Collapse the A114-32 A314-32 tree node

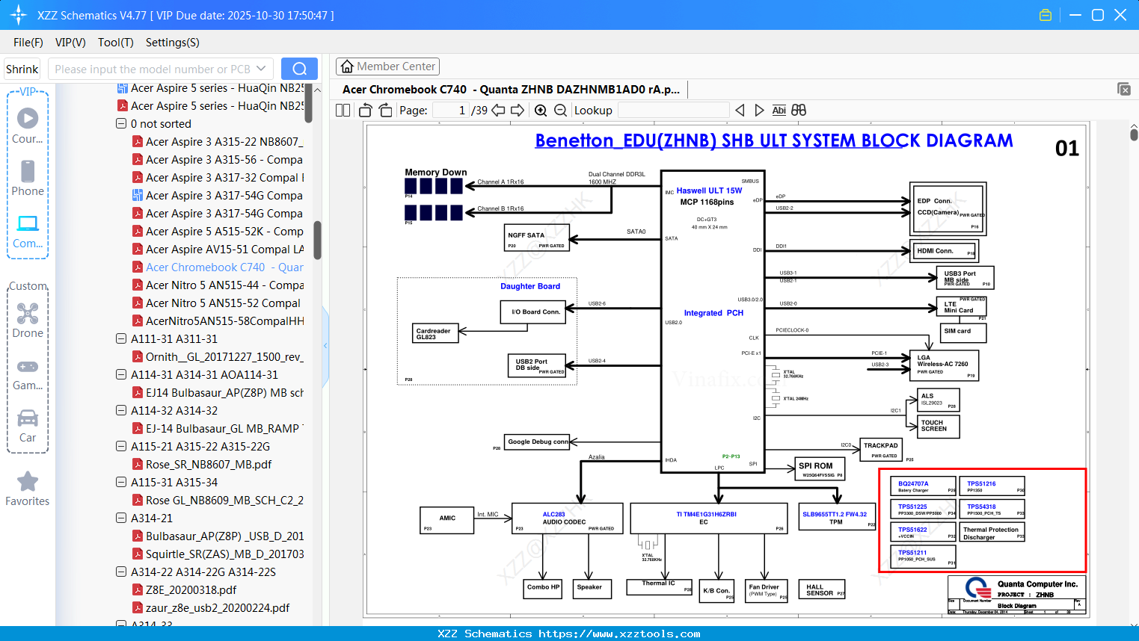pos(121,410)
